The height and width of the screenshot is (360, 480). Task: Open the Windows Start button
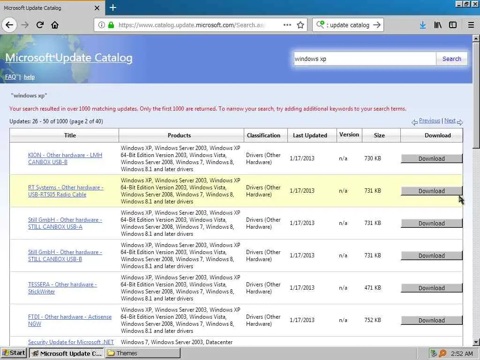(x=14, y=353)
